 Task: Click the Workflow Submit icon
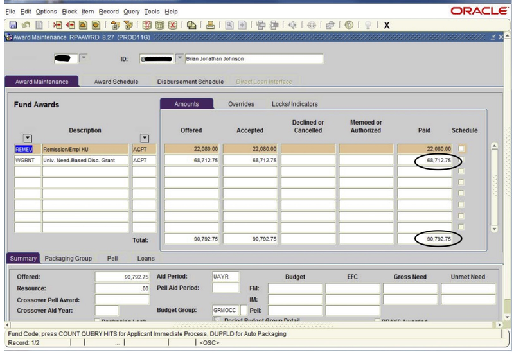coord(261,25)
